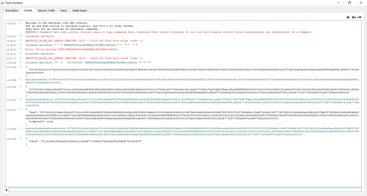Click the Martkist logo in title bar
This screenshot has height=196, width=367.
2,3
